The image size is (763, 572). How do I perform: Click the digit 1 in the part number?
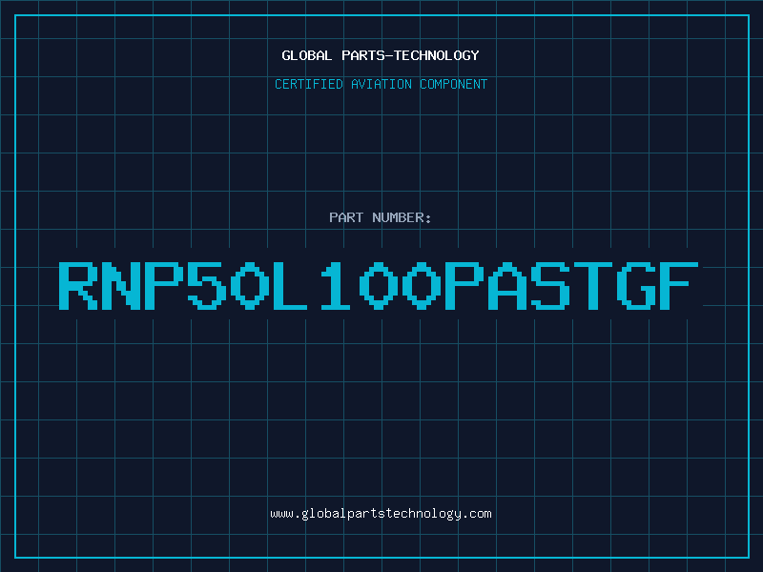point(337,285)
